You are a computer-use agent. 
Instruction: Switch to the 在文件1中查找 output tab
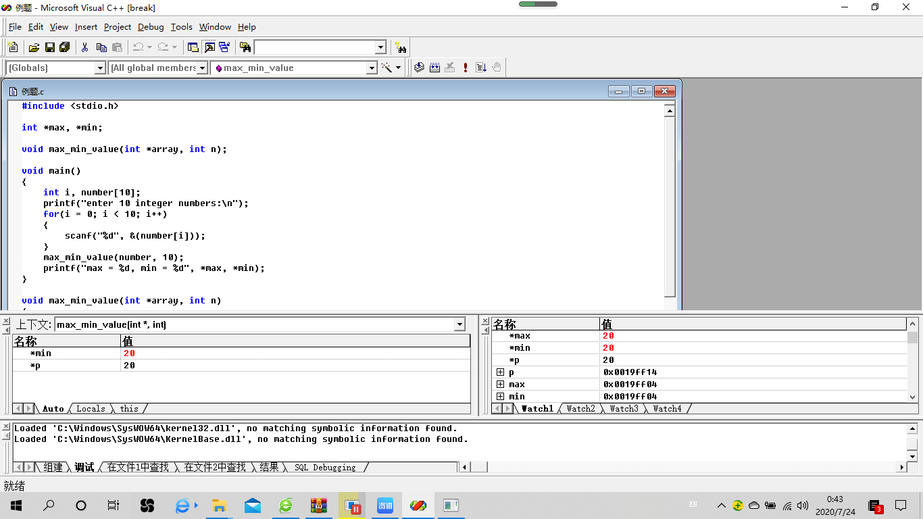(x=138, y=467)
